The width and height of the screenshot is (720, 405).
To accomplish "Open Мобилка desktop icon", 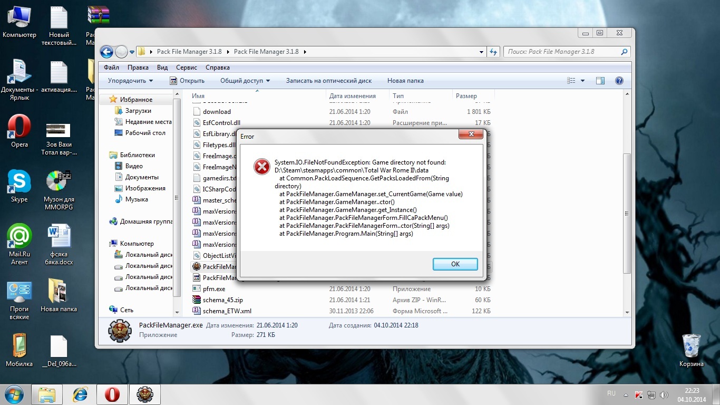I will (x=20, y=350).
